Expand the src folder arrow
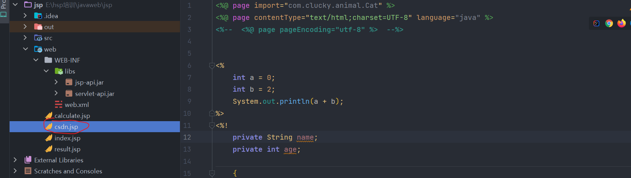Screen dimensions: 631x178 pos(25,38)
